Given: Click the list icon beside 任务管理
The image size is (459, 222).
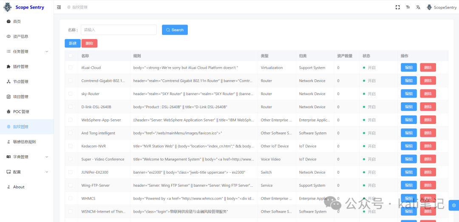Looking at the screenshot, I should point(8,51).
